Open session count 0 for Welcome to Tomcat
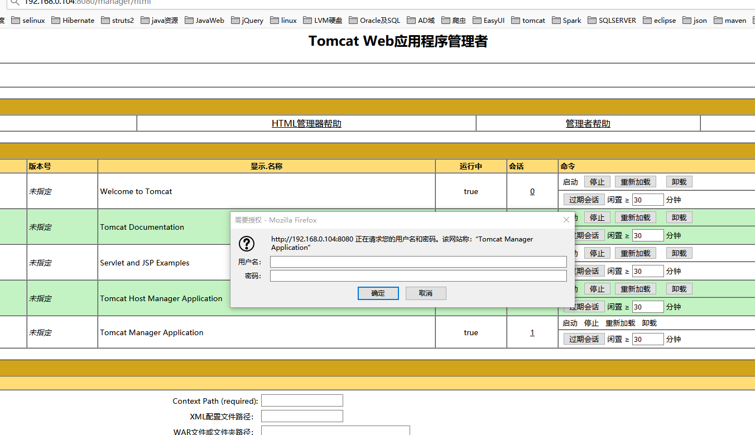This screenshot has width=755, height=435. click(x=532, y=191)
